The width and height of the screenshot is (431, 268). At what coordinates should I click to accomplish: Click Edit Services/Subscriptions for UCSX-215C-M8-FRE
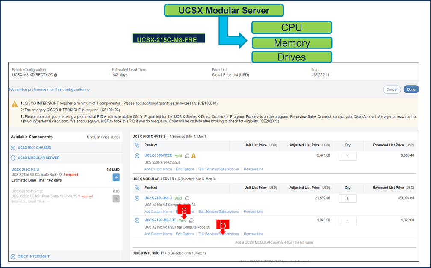[x=218, y=234]
